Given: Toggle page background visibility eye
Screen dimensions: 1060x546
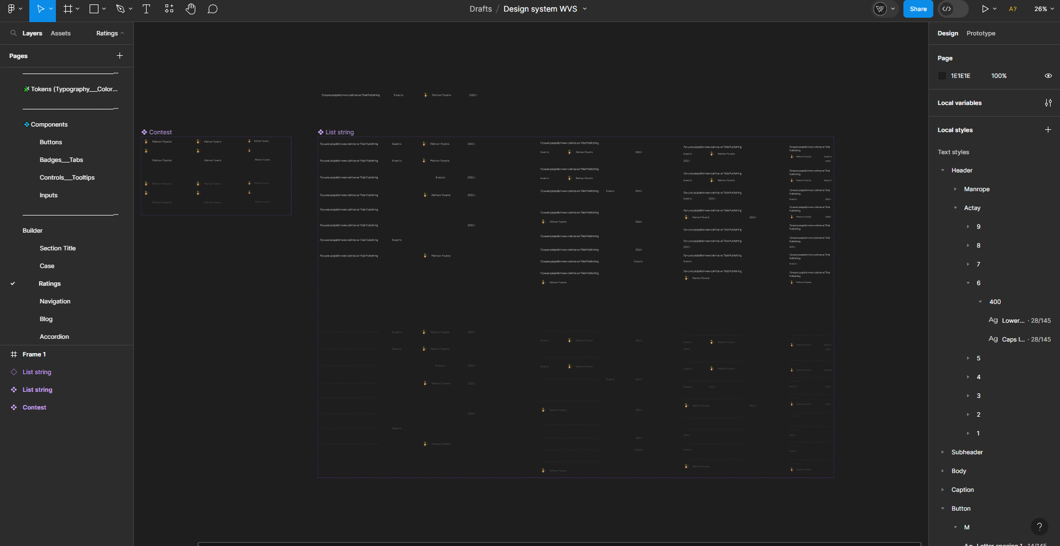Looking at the screenshot, I should pyautogui.click(x=1048, y=76).
